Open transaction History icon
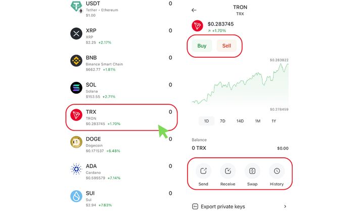The height and width of the screenshot is (215, 362). [277, 171]
